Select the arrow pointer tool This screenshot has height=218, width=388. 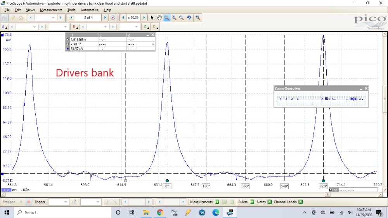point(152,17)
